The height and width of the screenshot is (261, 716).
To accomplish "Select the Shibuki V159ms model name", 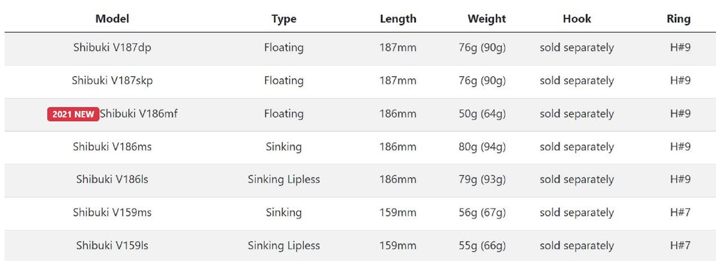I will [112, 212].
